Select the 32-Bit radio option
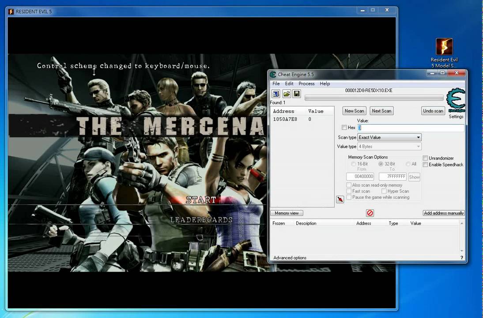Screen dimensions: 483x318 381,164
